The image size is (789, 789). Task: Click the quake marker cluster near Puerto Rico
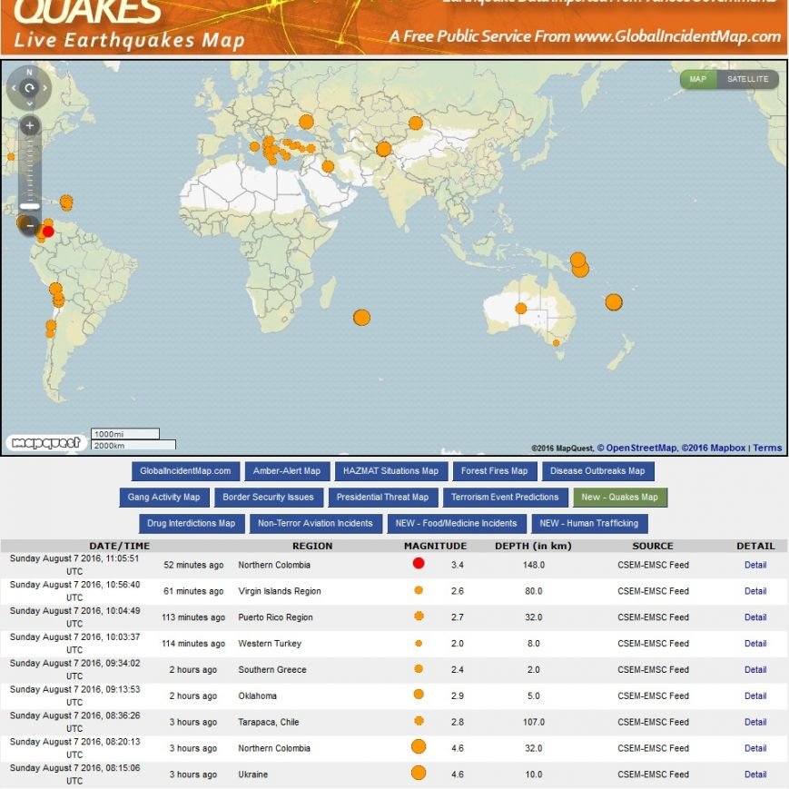(x=66, y=202)
